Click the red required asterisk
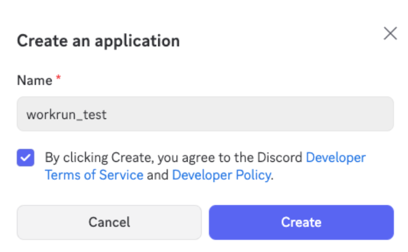The width and height of the screenshot is (408, 252). pos(58,79)
